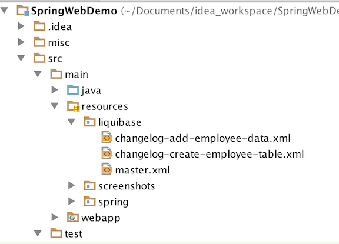This screenshot has width=339, height=244.
Task: Open changelog-add-employee-data.xml file name
Action: [203, 138]
